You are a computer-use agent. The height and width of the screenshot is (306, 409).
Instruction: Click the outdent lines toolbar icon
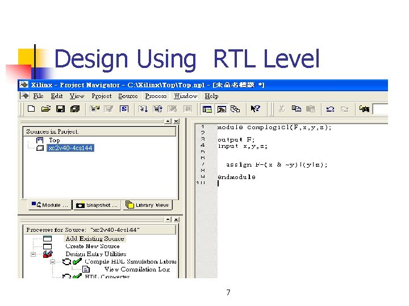click(158, 109)
